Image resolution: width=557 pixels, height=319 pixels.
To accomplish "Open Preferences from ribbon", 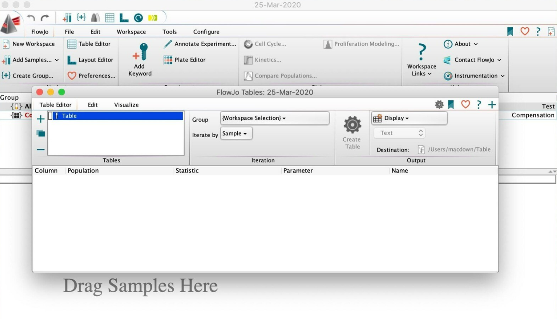I will pos(91,76).
